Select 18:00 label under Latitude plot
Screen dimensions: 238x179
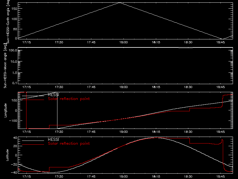[x=123, y=177]
